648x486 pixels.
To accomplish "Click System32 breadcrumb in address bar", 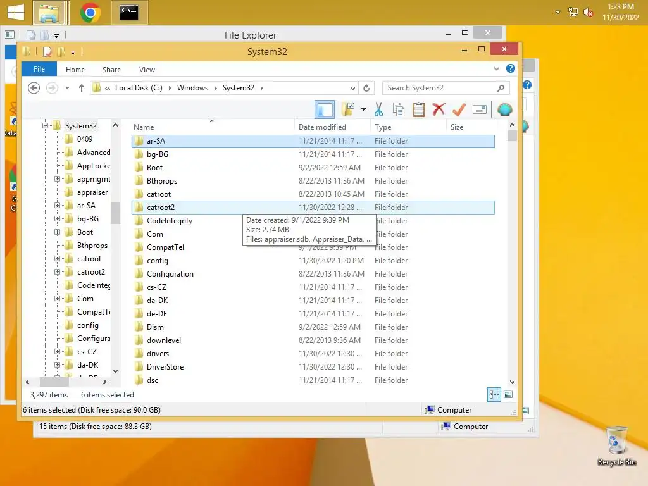I will (239, 88).
